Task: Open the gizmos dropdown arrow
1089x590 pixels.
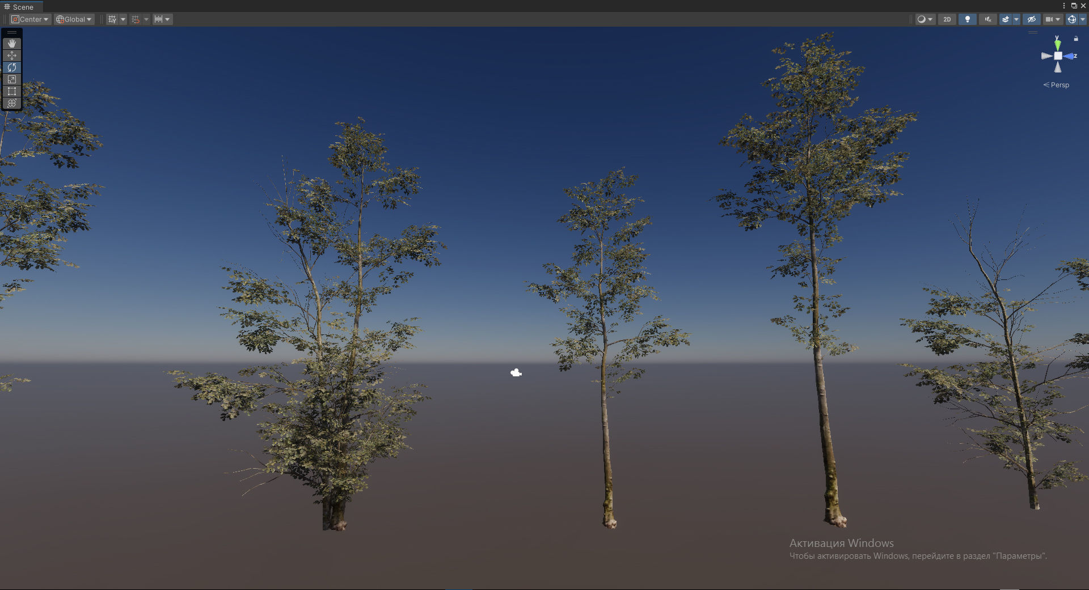Action: (x=1082, y=19)
